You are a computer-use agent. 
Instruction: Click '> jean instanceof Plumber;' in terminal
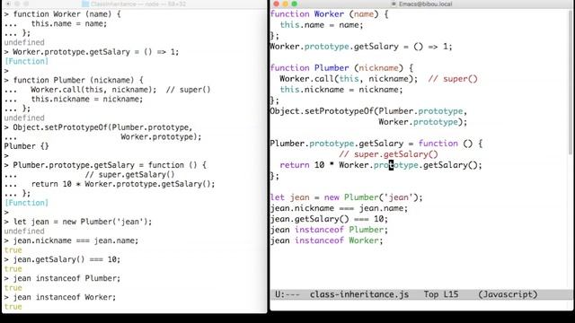pos(62,278)
